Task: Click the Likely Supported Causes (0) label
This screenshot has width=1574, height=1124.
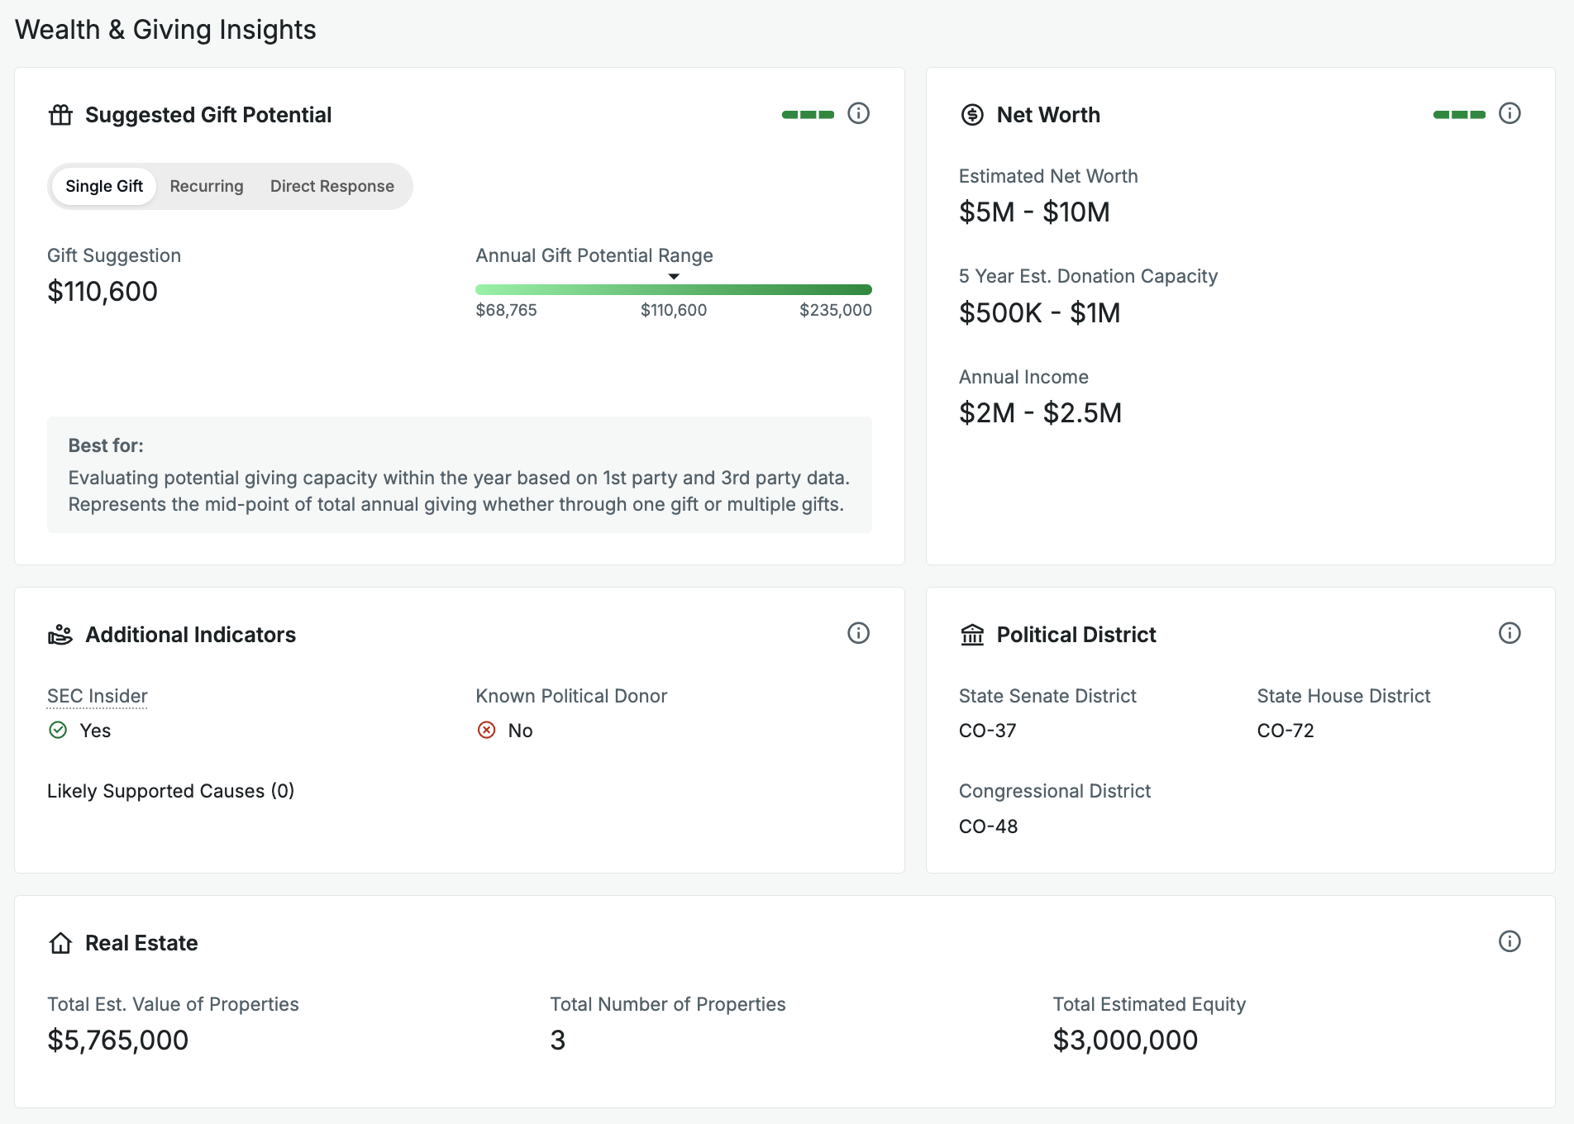Action: tap(171, 791)
